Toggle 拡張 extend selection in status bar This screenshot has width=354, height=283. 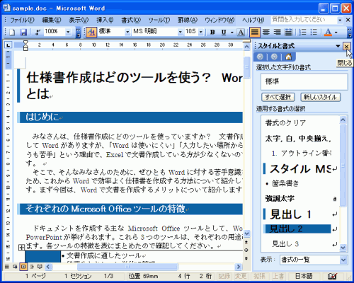coord(259,276)
